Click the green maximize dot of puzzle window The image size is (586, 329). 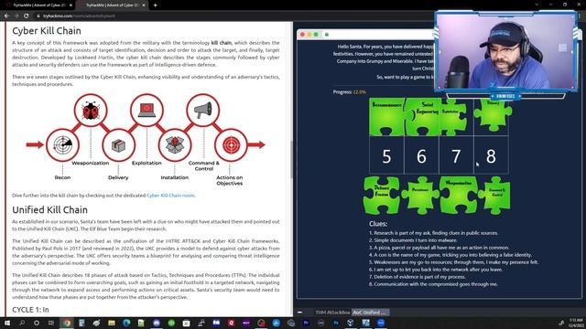pyautogui.click(x=316, y=35)
